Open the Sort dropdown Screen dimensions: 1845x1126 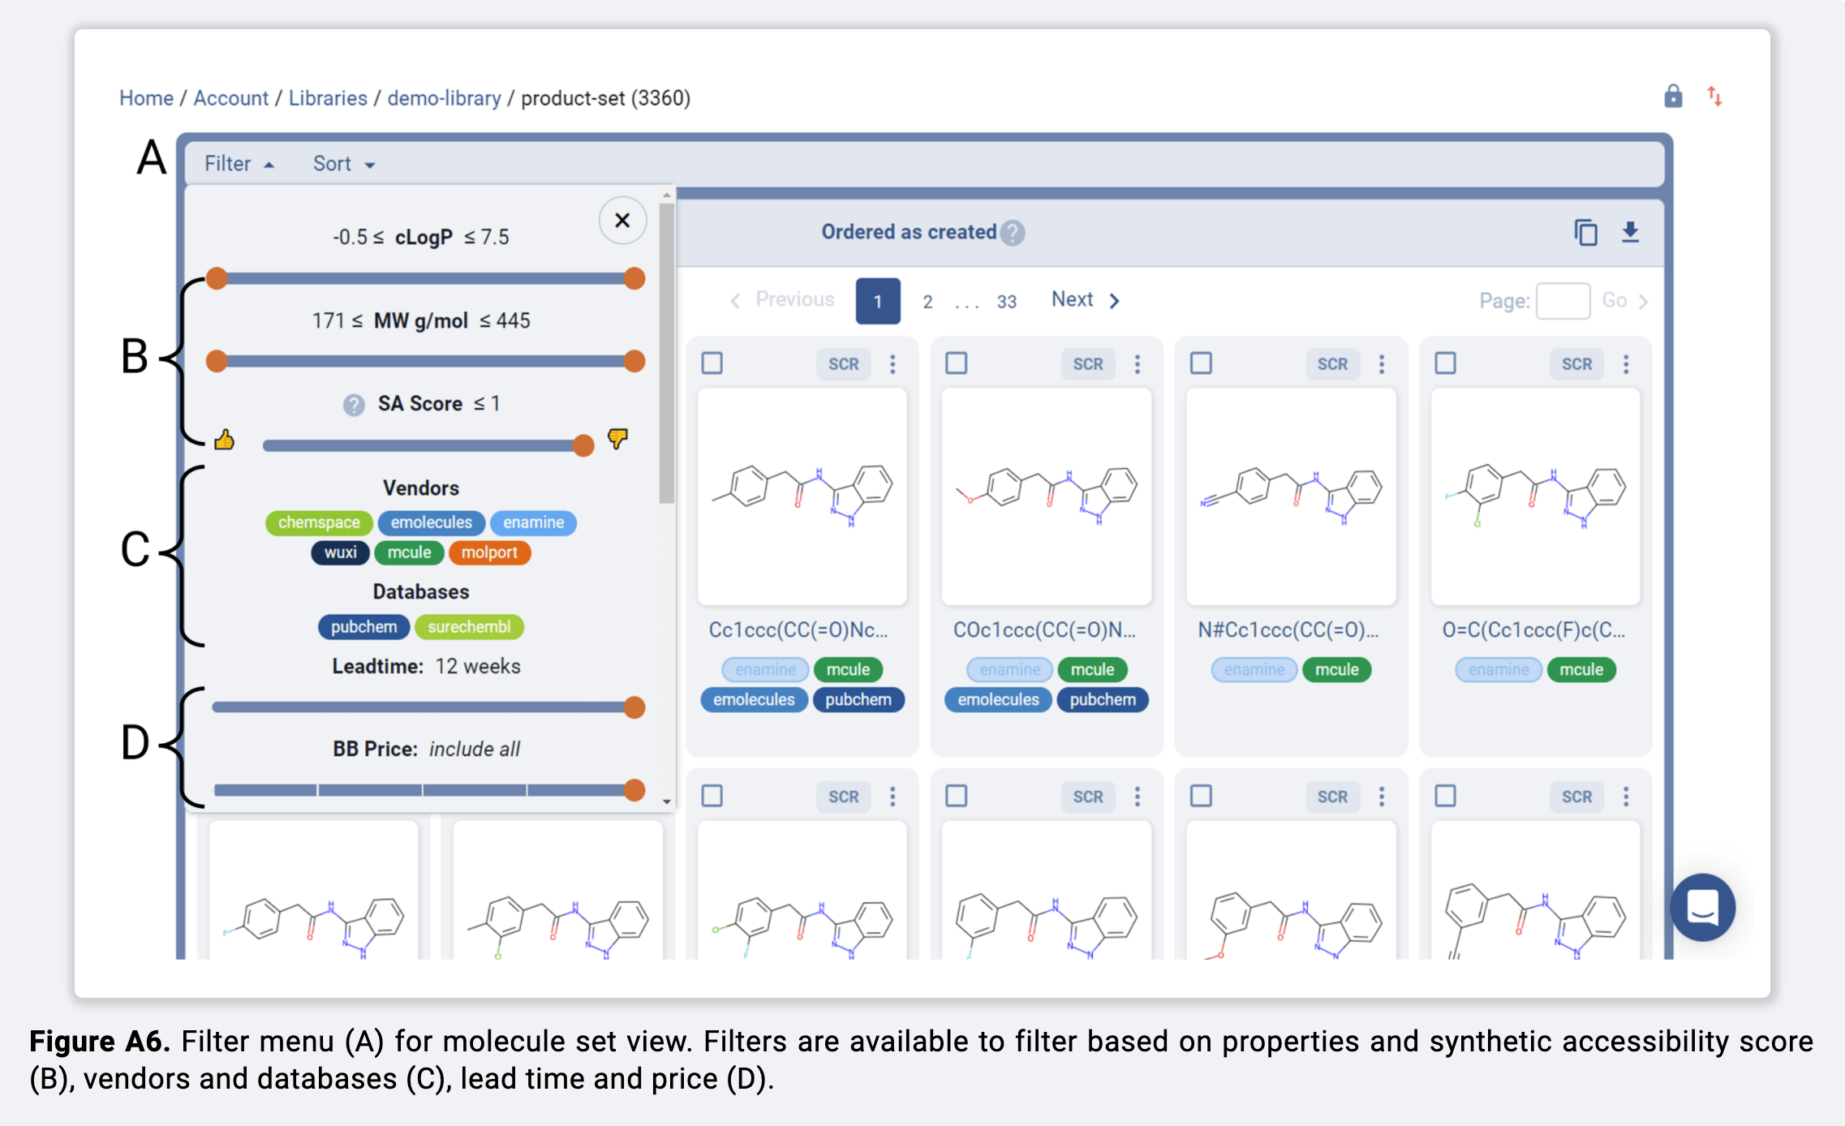[343, 164]
